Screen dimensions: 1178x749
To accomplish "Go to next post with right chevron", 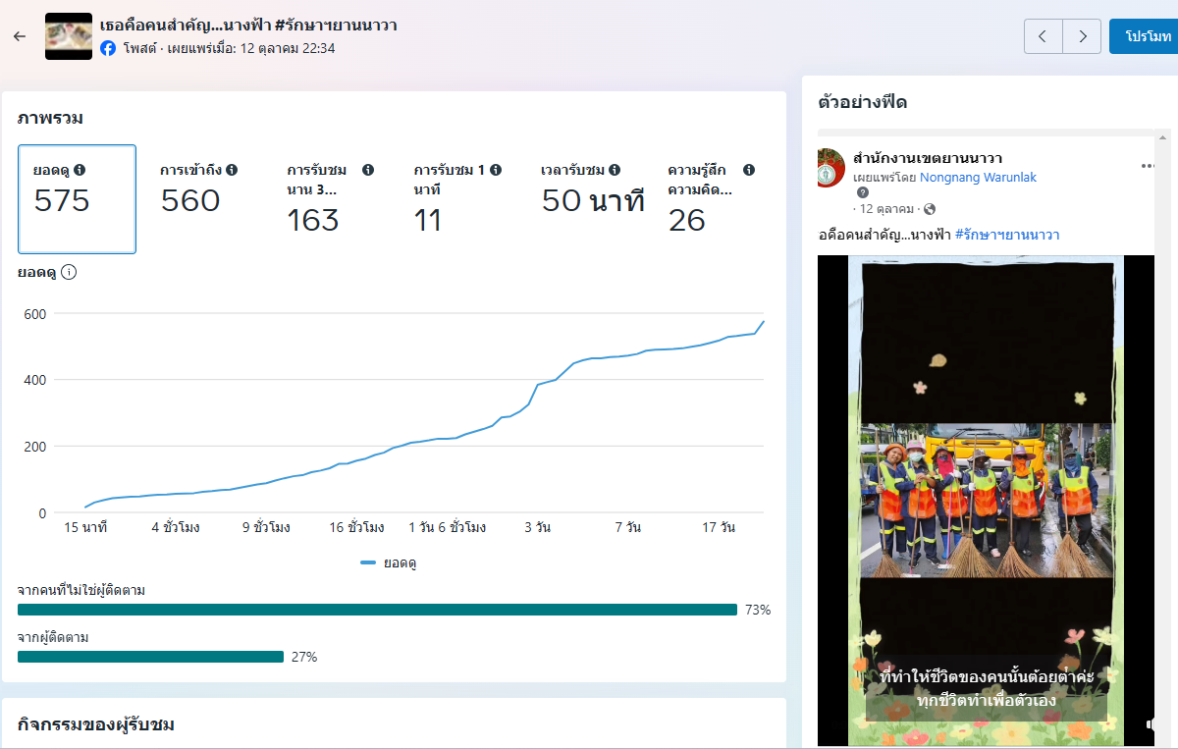I will (1082, 36).
